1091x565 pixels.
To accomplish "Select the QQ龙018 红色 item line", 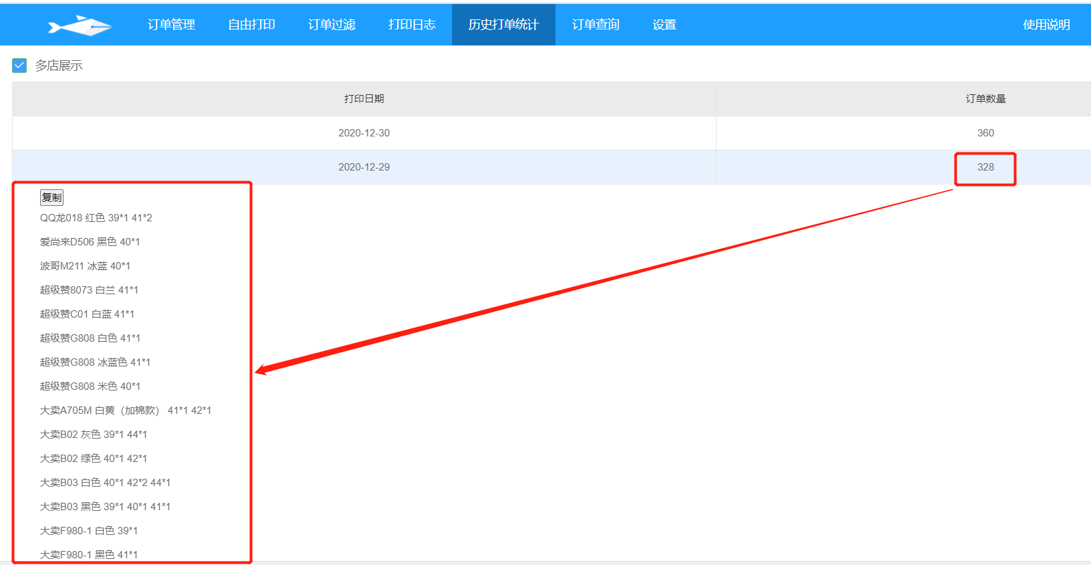I will 96,218.
